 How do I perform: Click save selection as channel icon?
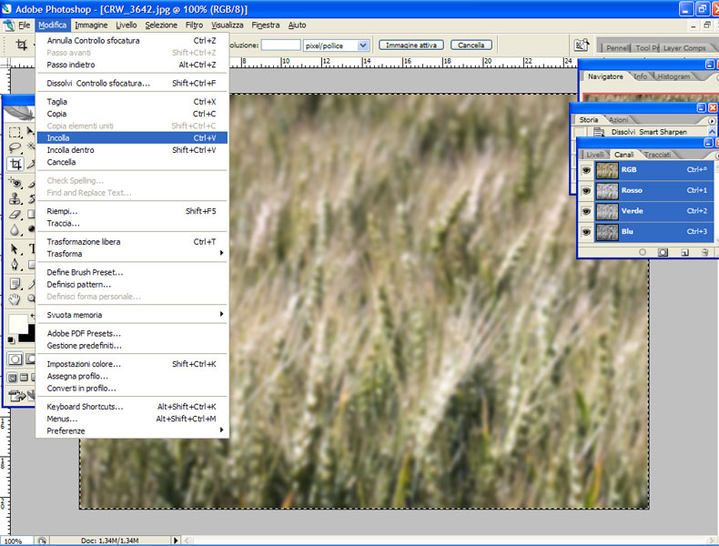(663, 252)
